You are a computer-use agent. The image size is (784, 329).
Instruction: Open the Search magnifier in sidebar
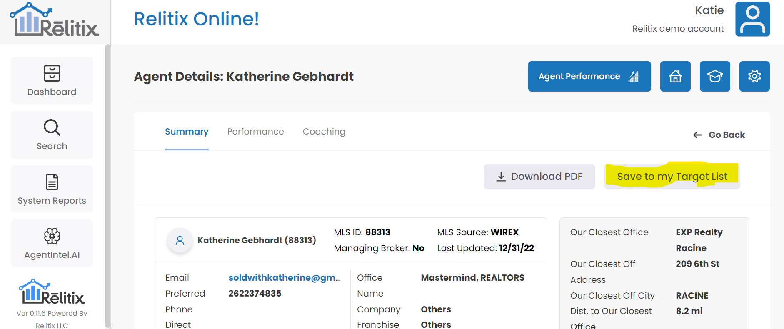tap(52, 127)
